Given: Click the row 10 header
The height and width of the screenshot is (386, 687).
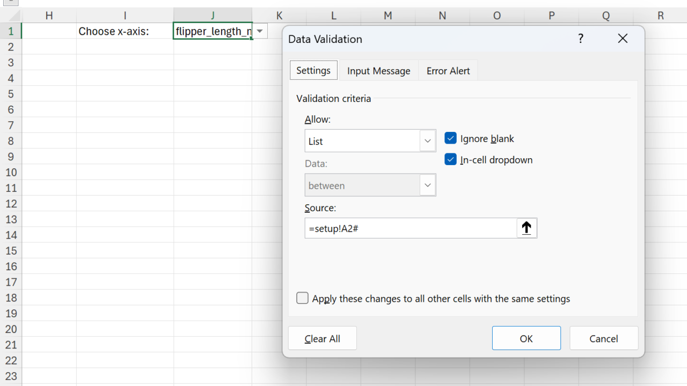Looking at the screenshot, I should 11,172.
